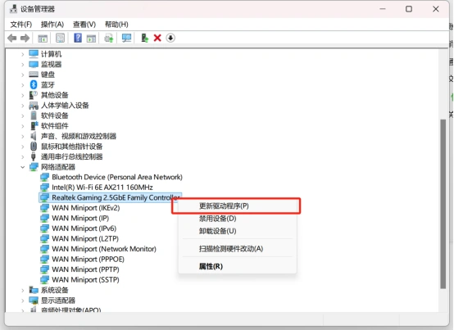Expand the 系统设备 category

(23, 290)
